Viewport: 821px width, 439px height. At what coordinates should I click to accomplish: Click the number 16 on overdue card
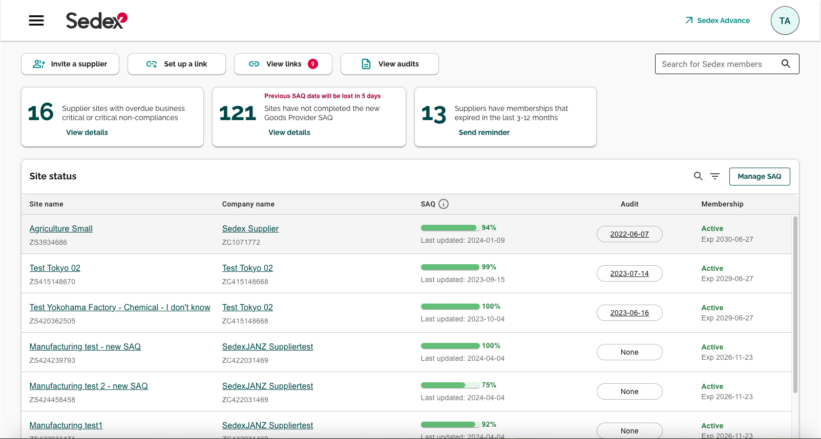[x=40, y=112]
